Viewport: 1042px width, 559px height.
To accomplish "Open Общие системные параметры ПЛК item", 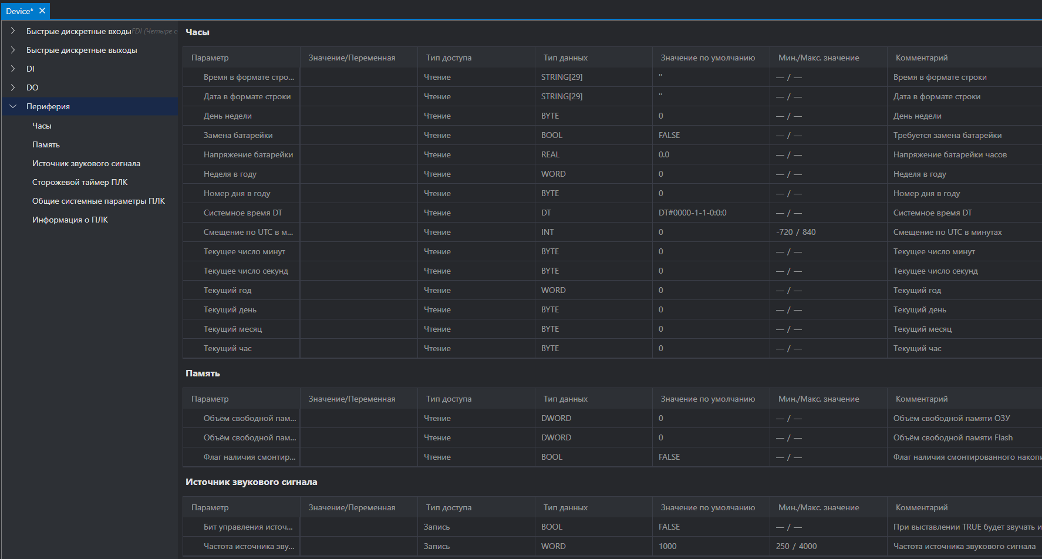I will (99, 201).
